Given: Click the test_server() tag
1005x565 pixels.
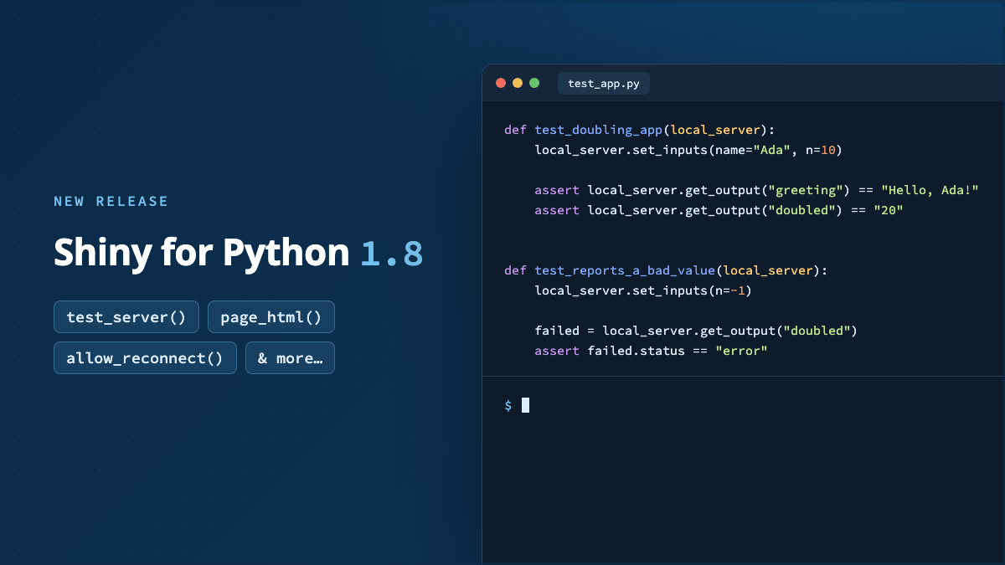Looking at the screenshot, I should pos(126,317).
